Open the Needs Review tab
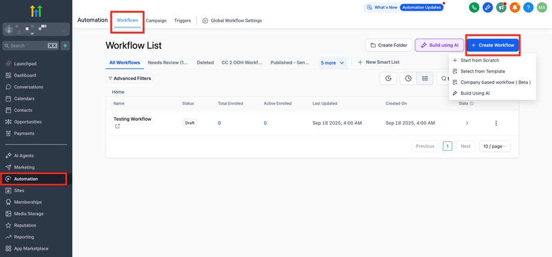Screen dimensions: 552x257 click(167, 62)
